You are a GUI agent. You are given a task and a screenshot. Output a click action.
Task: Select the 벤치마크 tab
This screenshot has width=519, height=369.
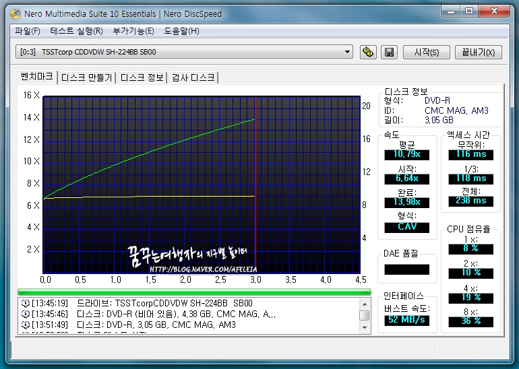pyautogui.click(x=37, y=77)
